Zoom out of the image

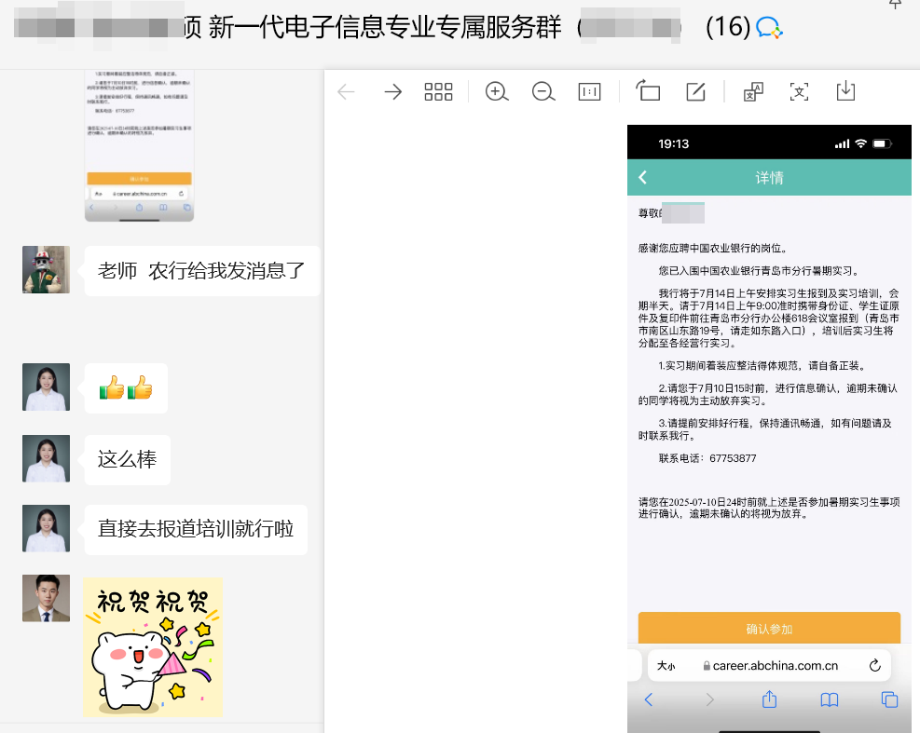pos(543,91)
